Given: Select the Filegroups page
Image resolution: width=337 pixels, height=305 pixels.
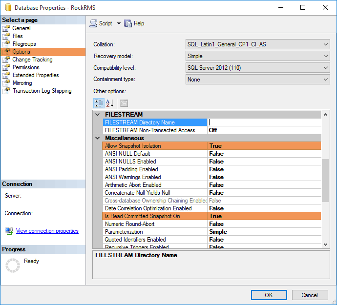Looking at the screenshot, I should pos(24,44).
